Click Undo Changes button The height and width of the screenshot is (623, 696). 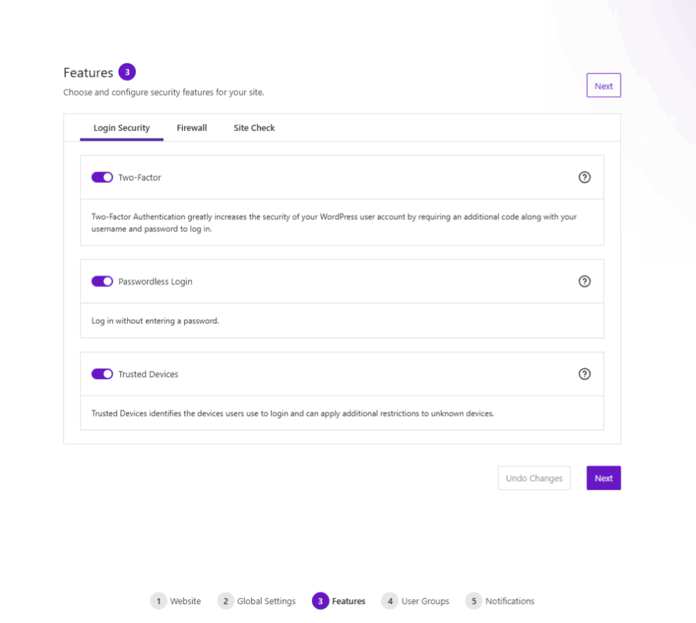(534, 478)
